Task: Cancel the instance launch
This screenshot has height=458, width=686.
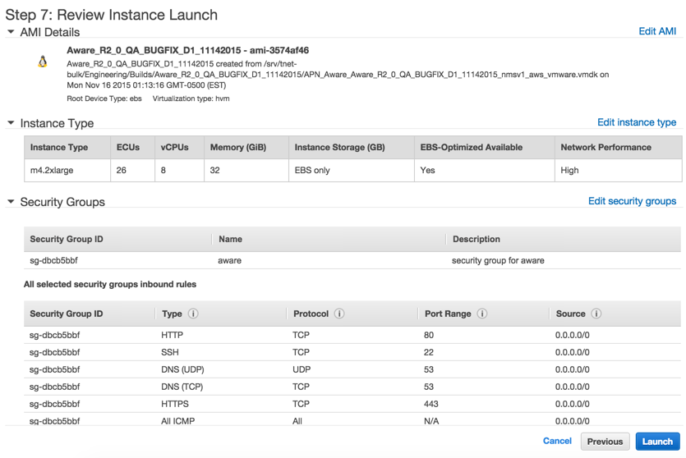Action: click(x=557, y=441)
